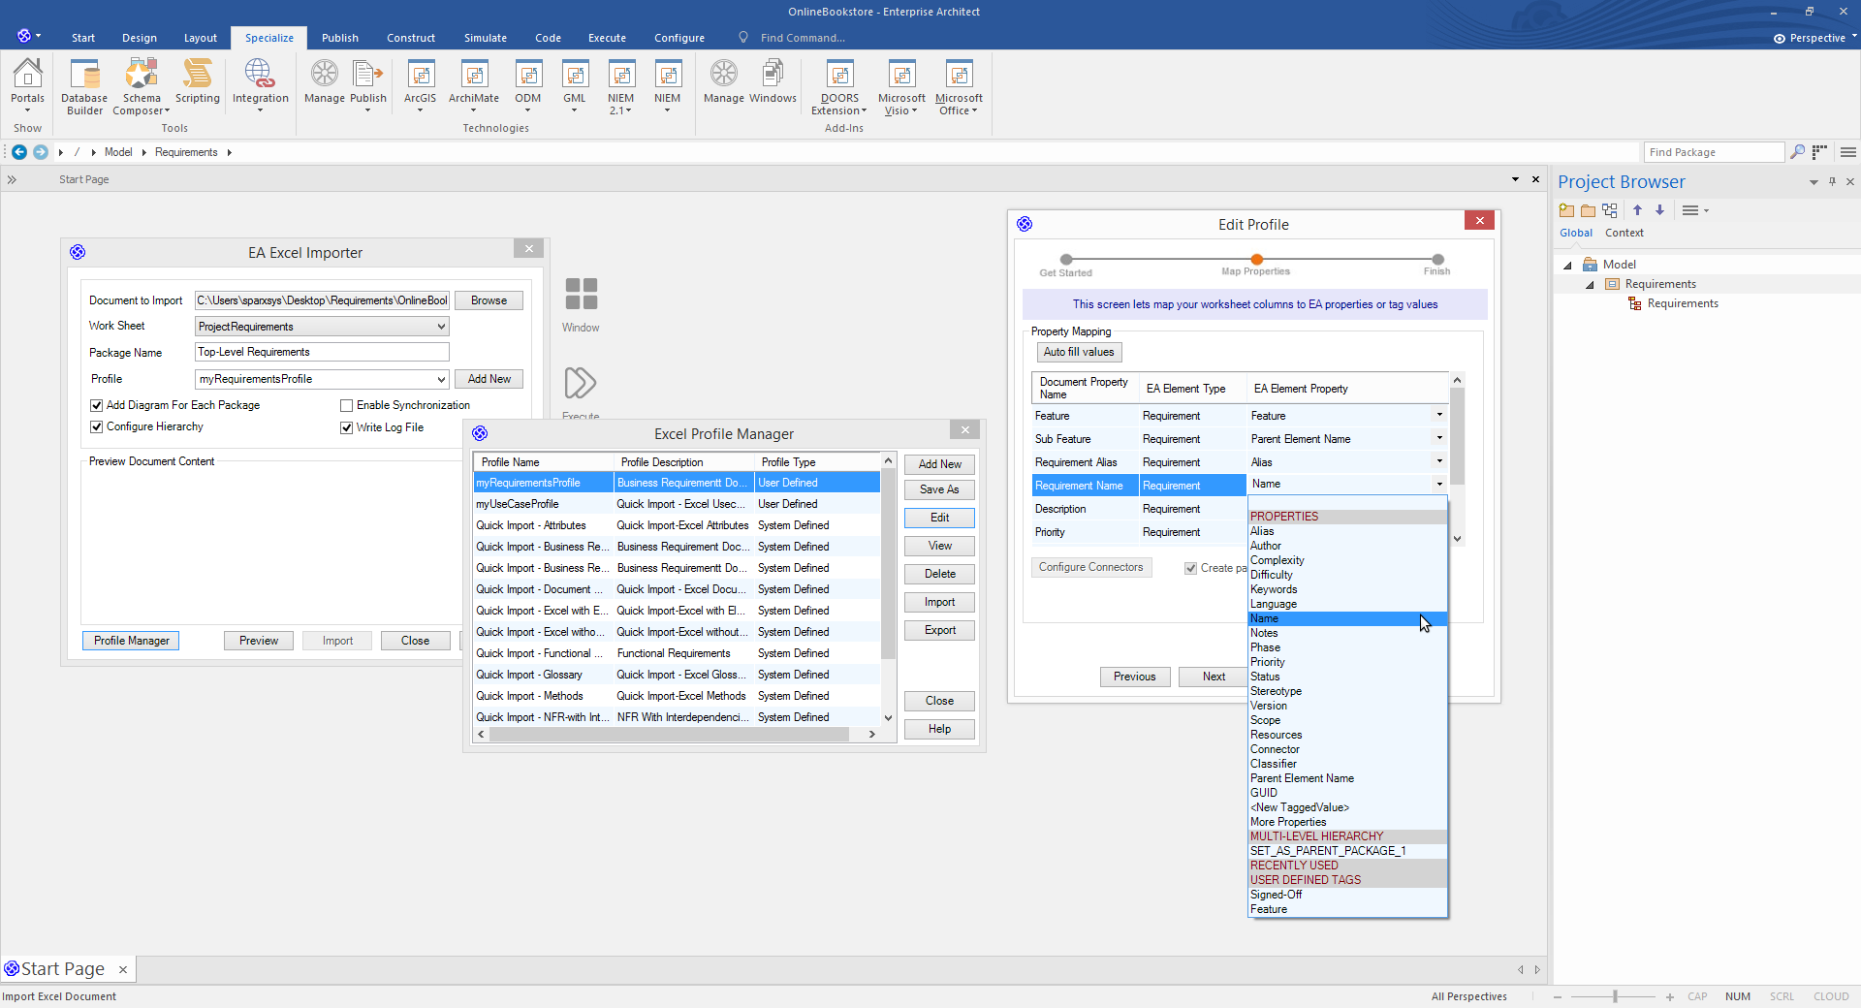The height and width of the screenshot is (1008, 1861).
Task: Click the Auto fill values button
Action: click(1079, 352)
